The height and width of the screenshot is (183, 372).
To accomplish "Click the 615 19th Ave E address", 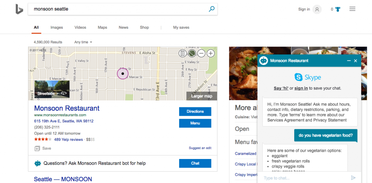I will pyautogui.click(x=64, y=121).
